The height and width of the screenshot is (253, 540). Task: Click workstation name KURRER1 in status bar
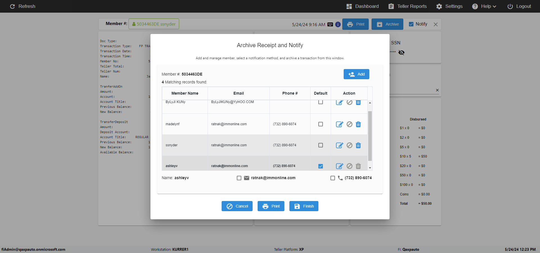coord(180,249)
